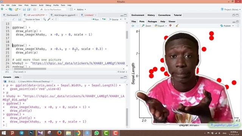Switch to the Environment tab
The height and width of the screenshot is (136, 242).
138,15
